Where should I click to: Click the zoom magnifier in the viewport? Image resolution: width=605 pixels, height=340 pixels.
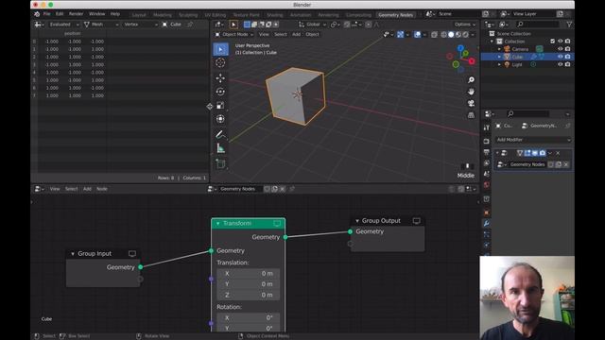tap(471, 79)
